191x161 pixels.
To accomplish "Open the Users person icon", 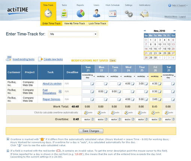I will click(x=96, y=13).
